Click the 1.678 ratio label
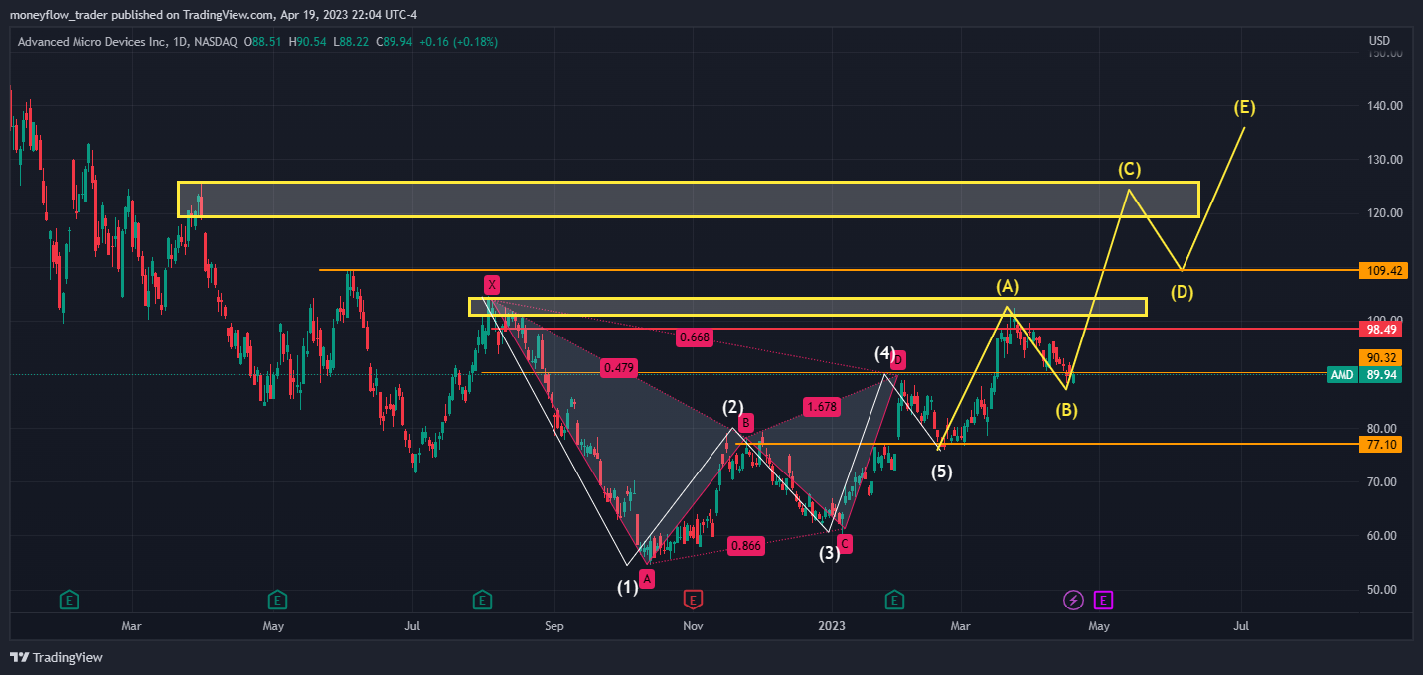 point(822,406)
